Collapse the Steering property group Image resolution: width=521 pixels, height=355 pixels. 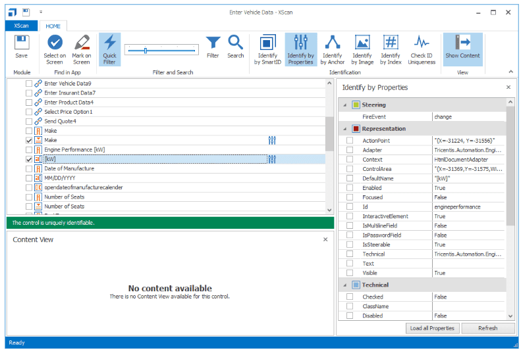point(343,105)
